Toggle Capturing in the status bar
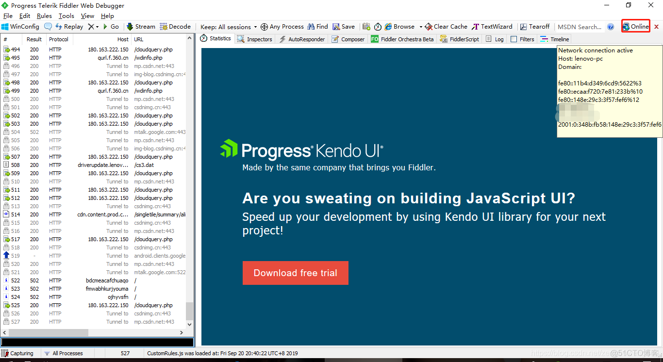This screenshot has width=663, height=362. [x=17, y=353]
